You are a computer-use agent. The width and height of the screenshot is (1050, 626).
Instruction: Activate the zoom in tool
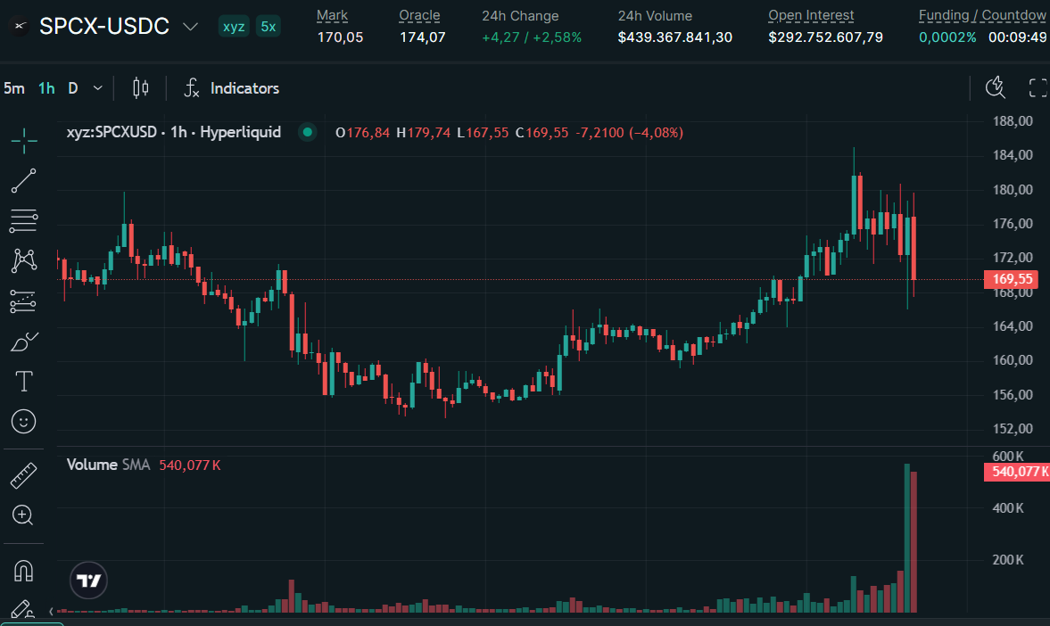coord(23,515)
